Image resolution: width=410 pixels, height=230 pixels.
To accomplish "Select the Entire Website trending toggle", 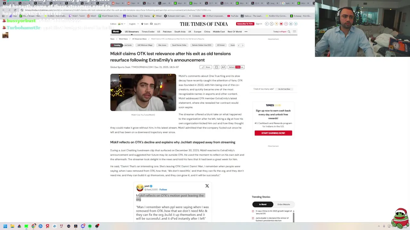I will coord(283,204).
